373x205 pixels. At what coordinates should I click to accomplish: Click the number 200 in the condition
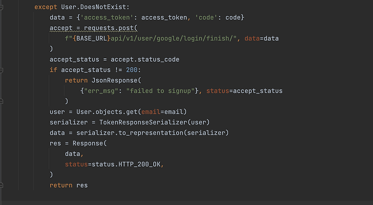[x=132, y=70]
